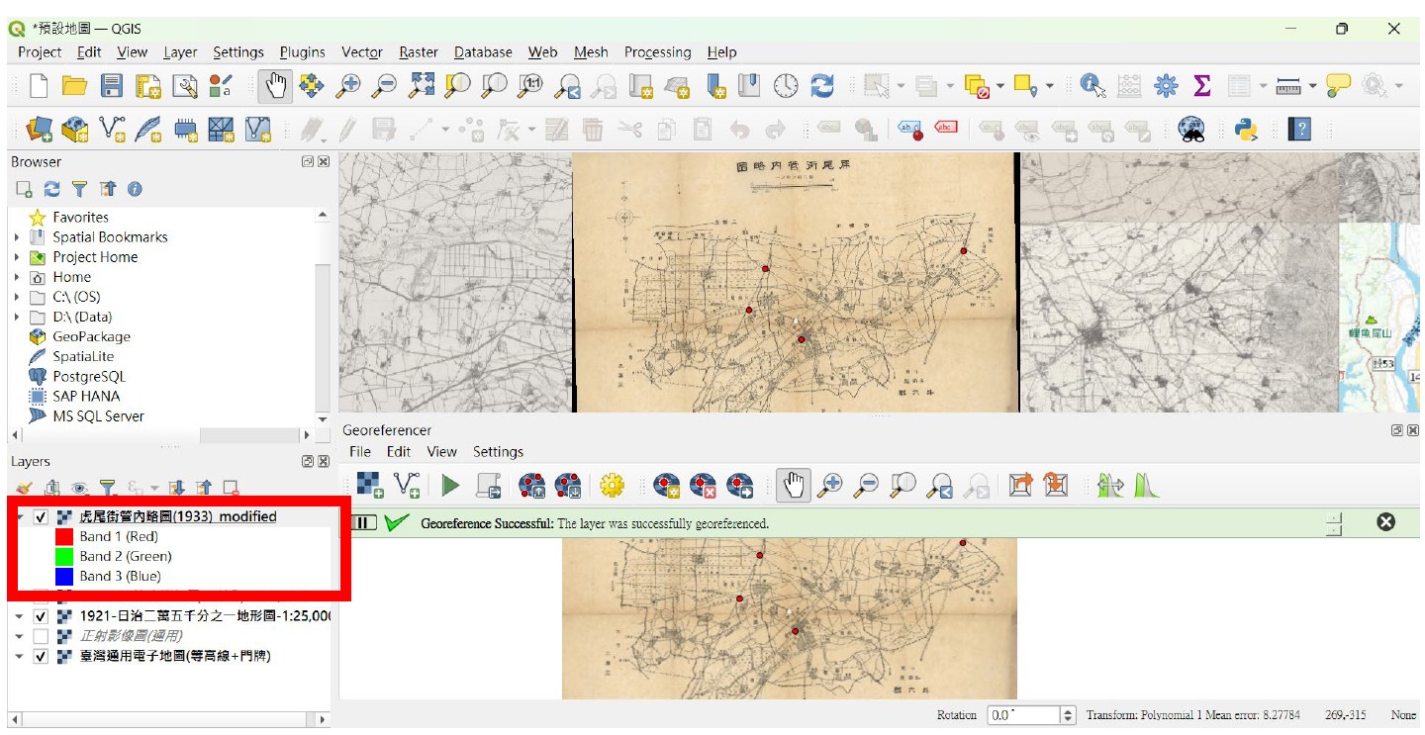Dismiss the Georeference Successful message

pos(1385,521)
